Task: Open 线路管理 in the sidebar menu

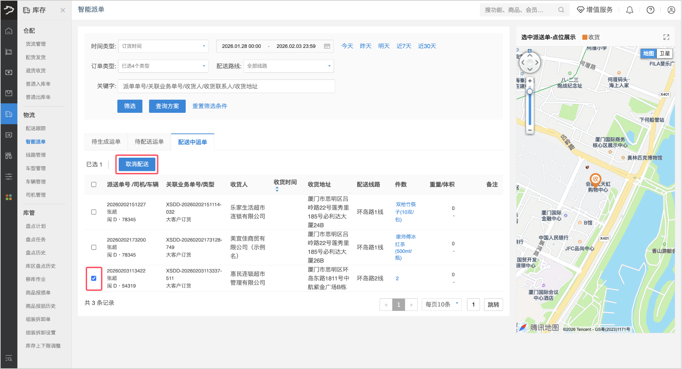Action: click(x=36, y=155)
